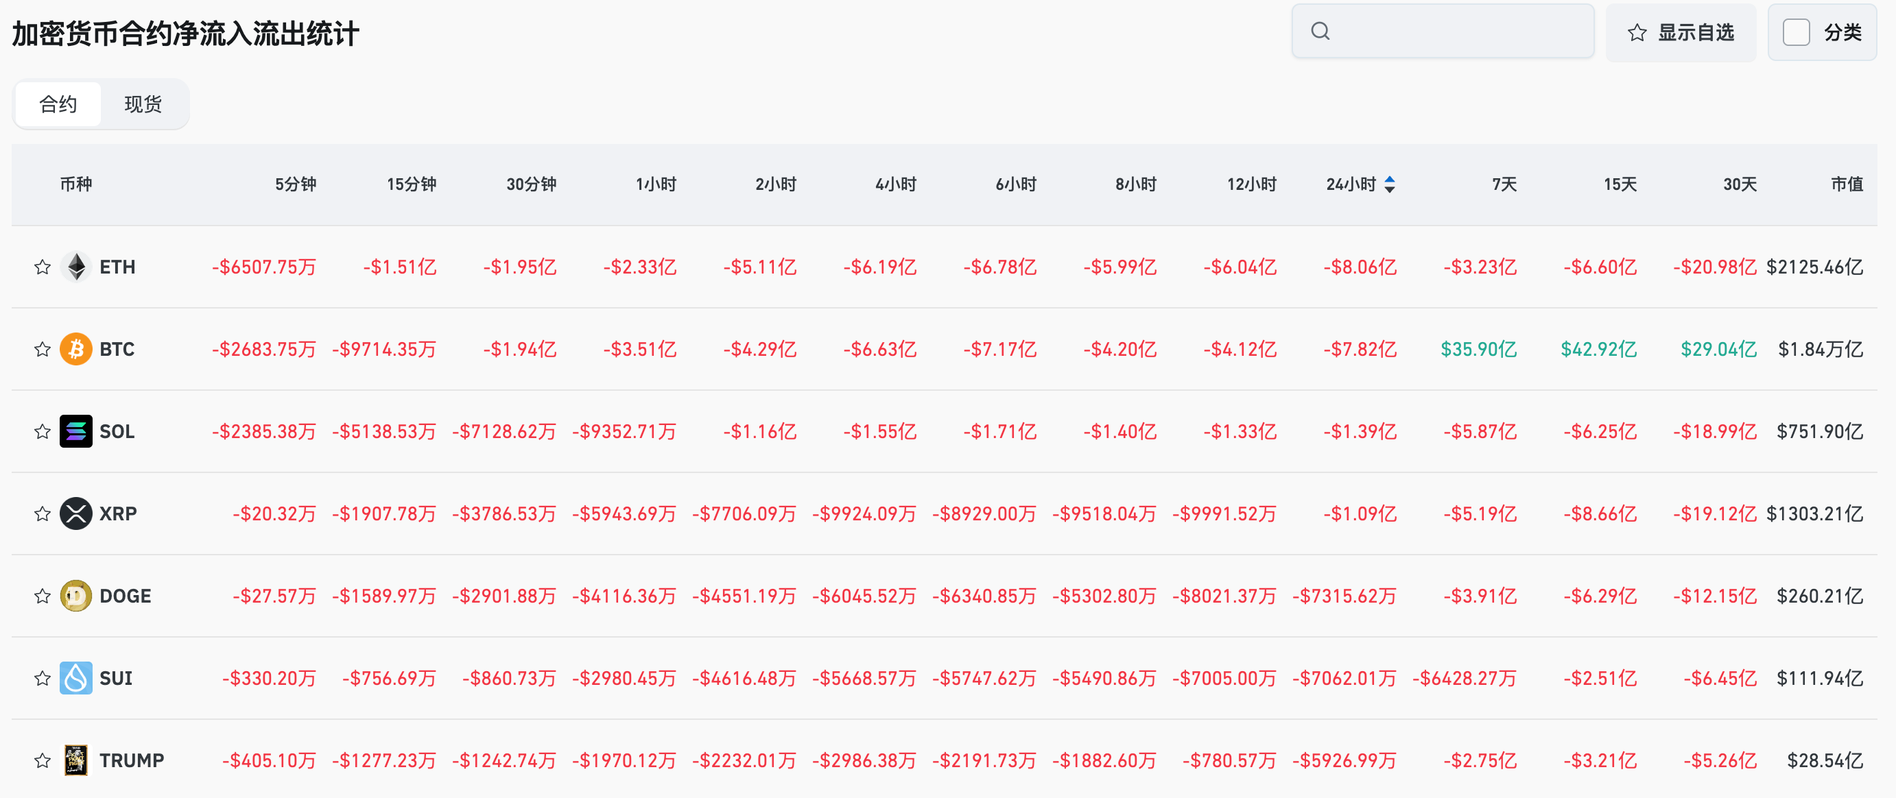Sort by the 24小时 column arrows
The height and width of the screenshot is (798, 1896).
tap(1390, 184)
